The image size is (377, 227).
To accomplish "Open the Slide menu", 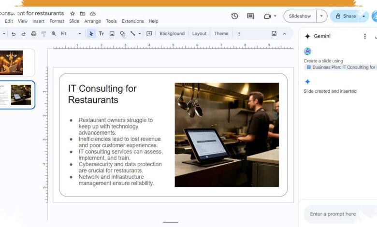I will tap(74, 21).
